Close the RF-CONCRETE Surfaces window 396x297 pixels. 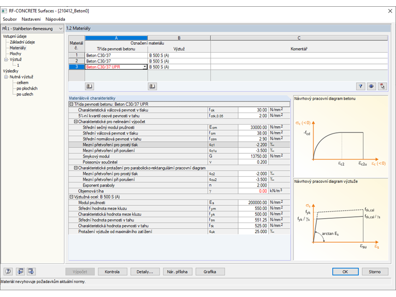[x=390, y=11]
